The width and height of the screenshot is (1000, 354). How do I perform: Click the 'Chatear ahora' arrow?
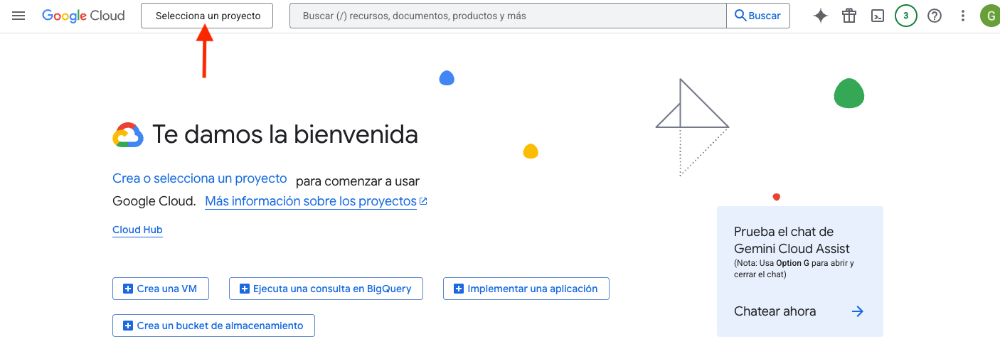coord(857,311)
